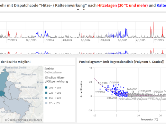Image resolution: width=166 pixels, height=124 pixels.
Task: Select scatter label 1/10/2026
Action: [114, 83]
